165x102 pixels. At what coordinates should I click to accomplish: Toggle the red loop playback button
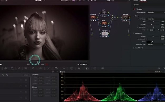pos(47,64)
